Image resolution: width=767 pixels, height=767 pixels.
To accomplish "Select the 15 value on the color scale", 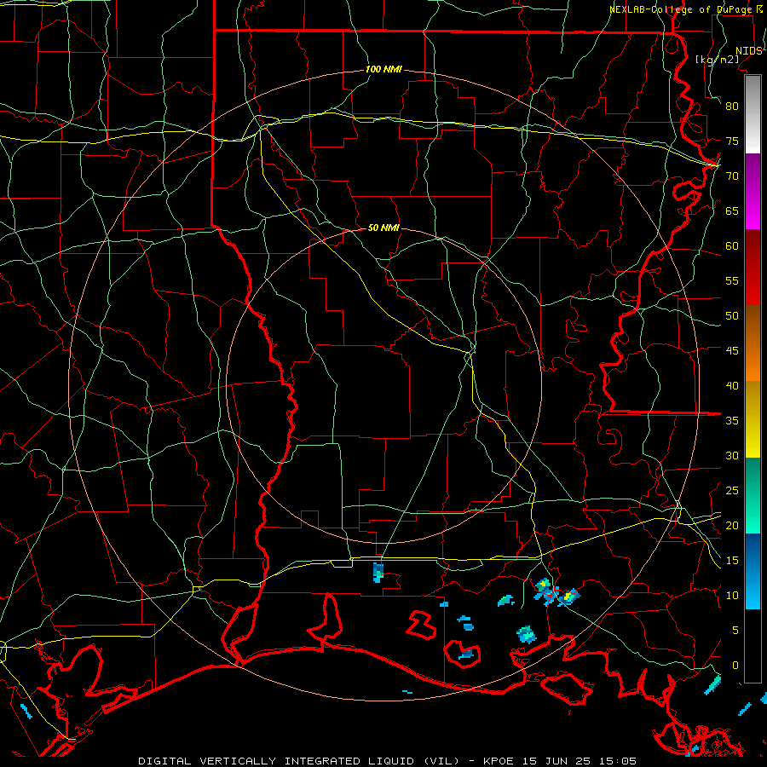I will pos(732,561).
